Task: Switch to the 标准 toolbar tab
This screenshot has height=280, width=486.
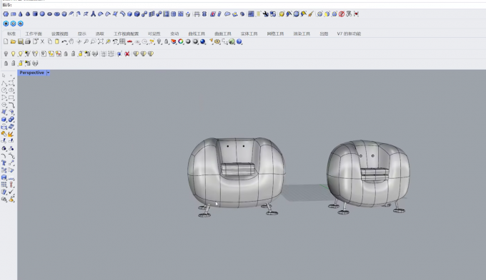Action: click(x=11, y=33)
